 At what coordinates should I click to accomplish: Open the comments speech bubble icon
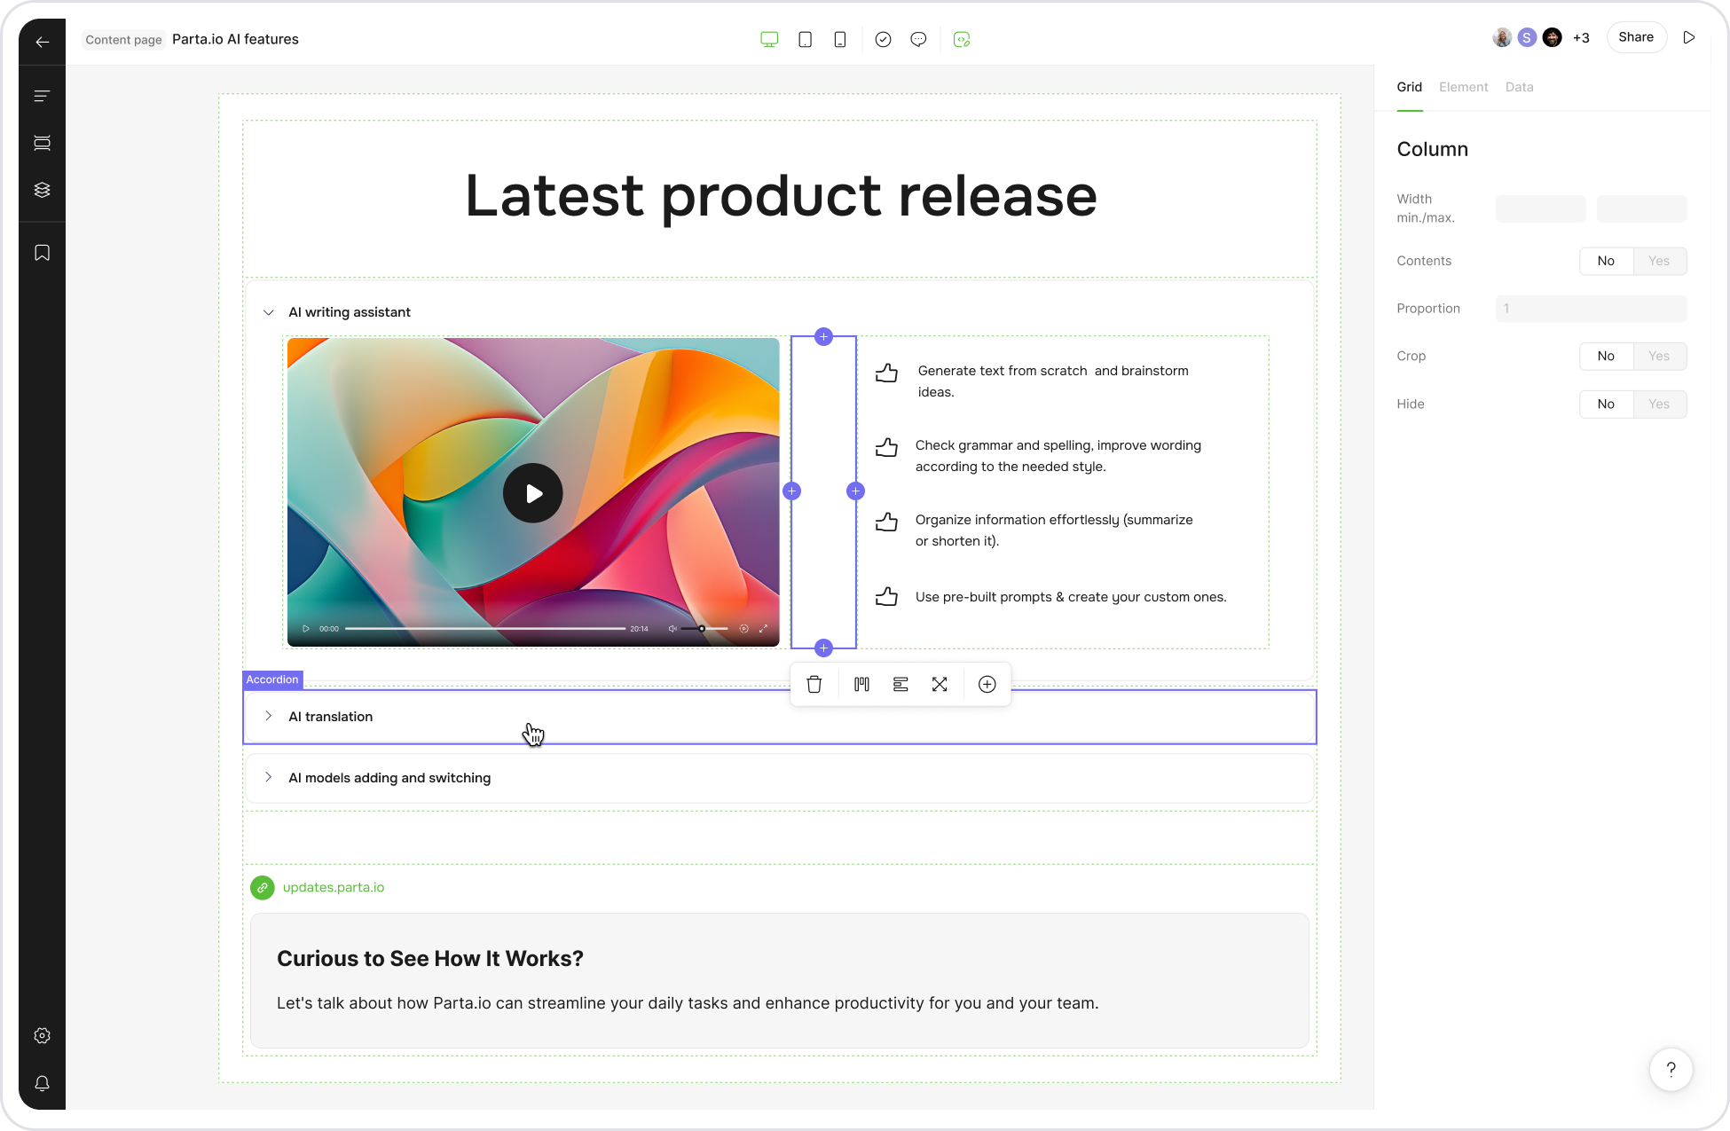point(918,39)
